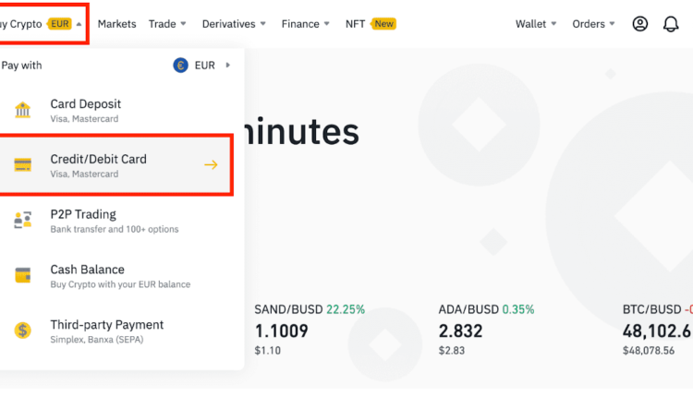This screenshot has width=693, height=397.
Task: Select the SAND/BUSD ticker
Action: point(310,330)
